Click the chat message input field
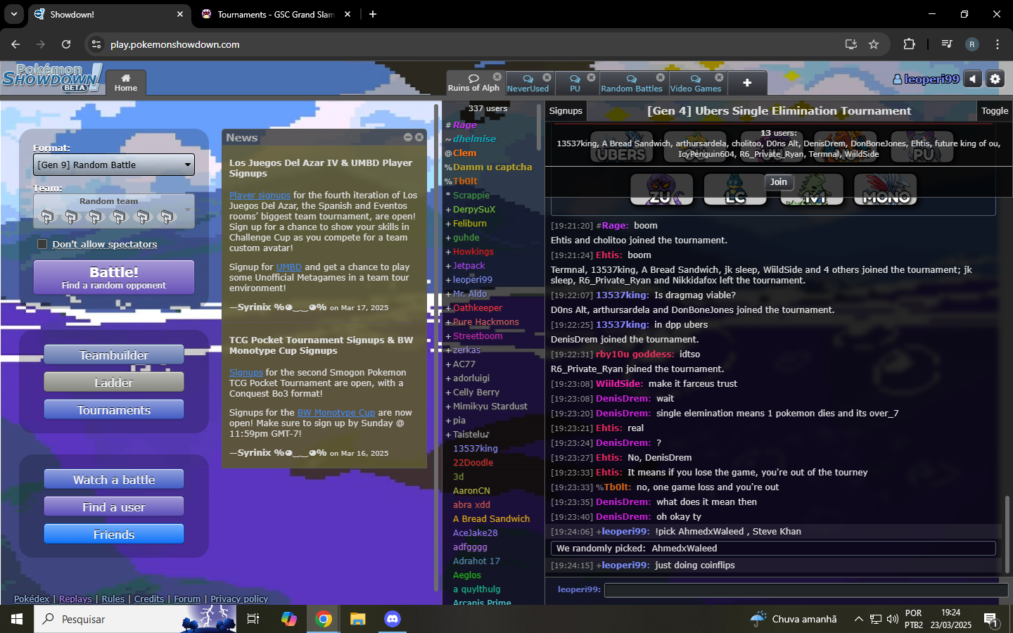 (x=806, y=589)
